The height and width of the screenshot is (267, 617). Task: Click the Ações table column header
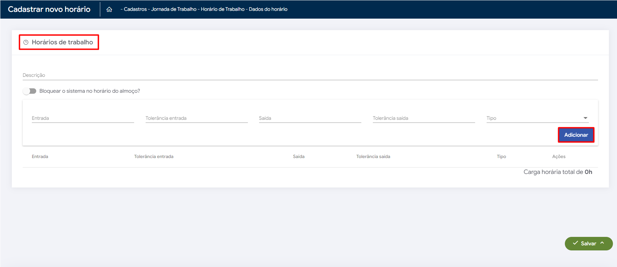click(559, 156)
